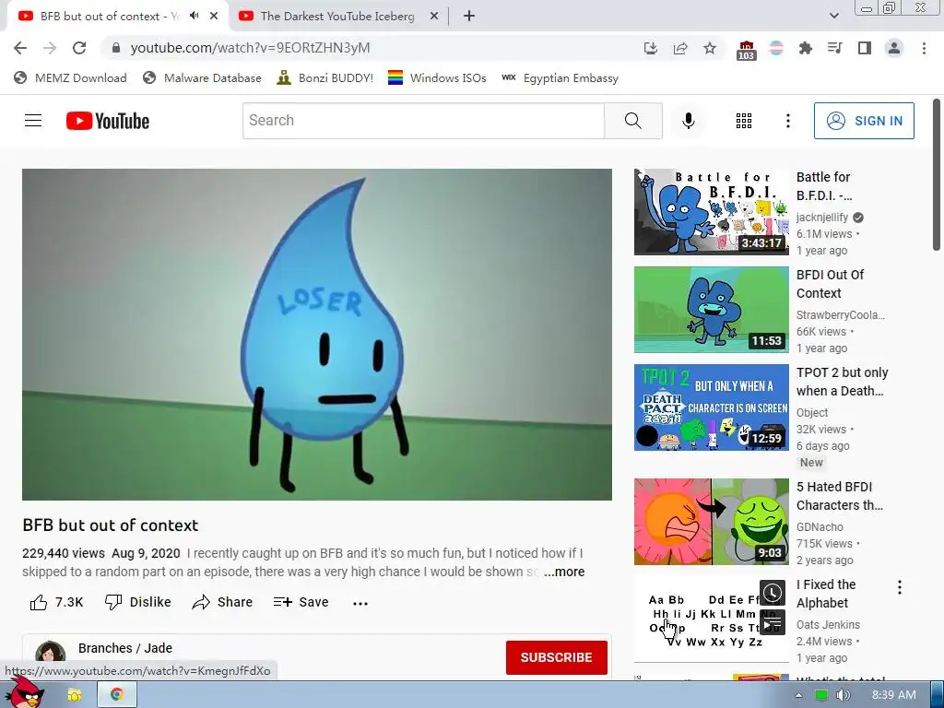
Task: Reload the page
Action: [x=79, y=48]
